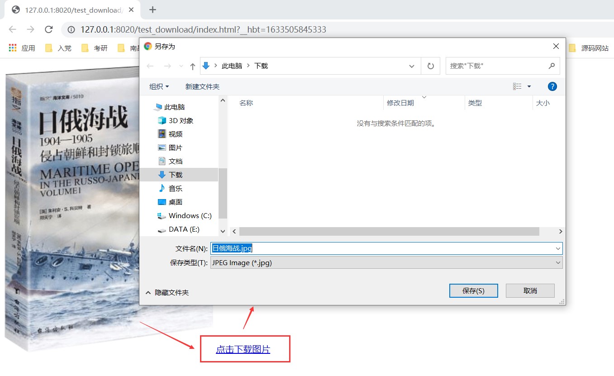Open the 考研 bookmark folder
Screen dimensions: 614x376
(x=95, y=48)
